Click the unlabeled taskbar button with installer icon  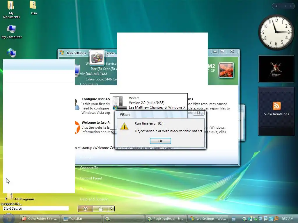(123, 219)
